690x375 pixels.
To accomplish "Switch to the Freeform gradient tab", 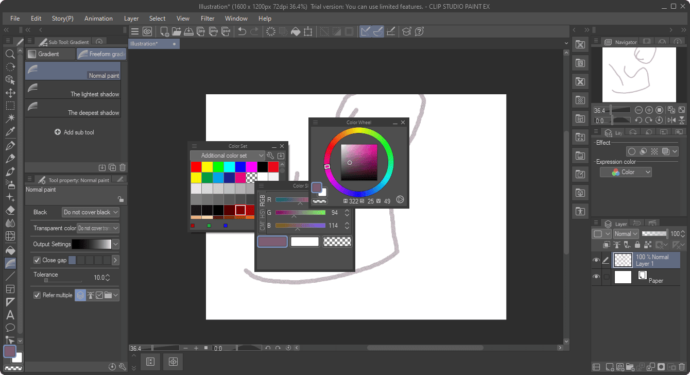I will pyautogui.click(x=101, y=54).
